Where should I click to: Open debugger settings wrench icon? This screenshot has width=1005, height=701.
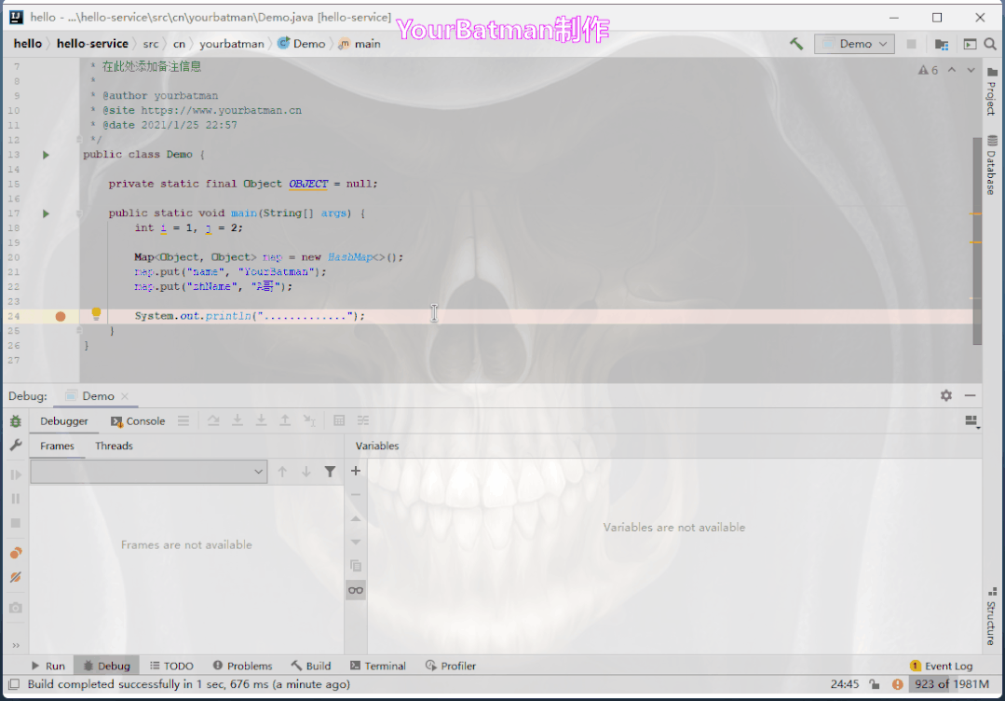(x=16, y=447)
